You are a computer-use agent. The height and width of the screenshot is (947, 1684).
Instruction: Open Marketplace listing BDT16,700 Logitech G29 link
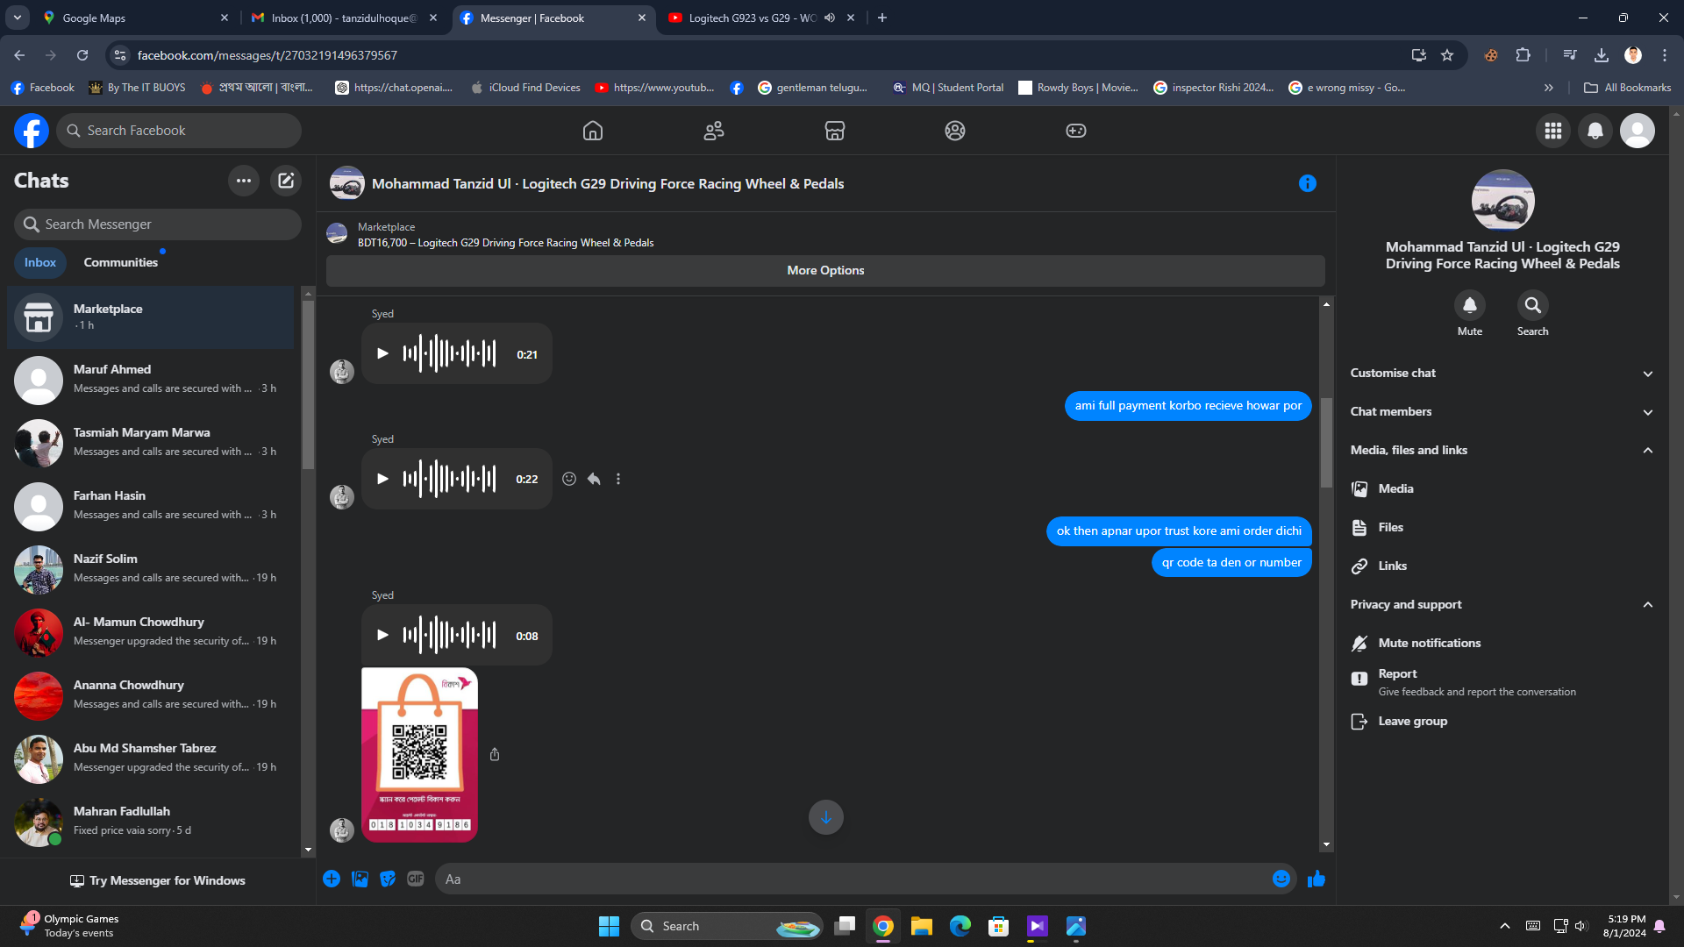[x=505, y=243]
